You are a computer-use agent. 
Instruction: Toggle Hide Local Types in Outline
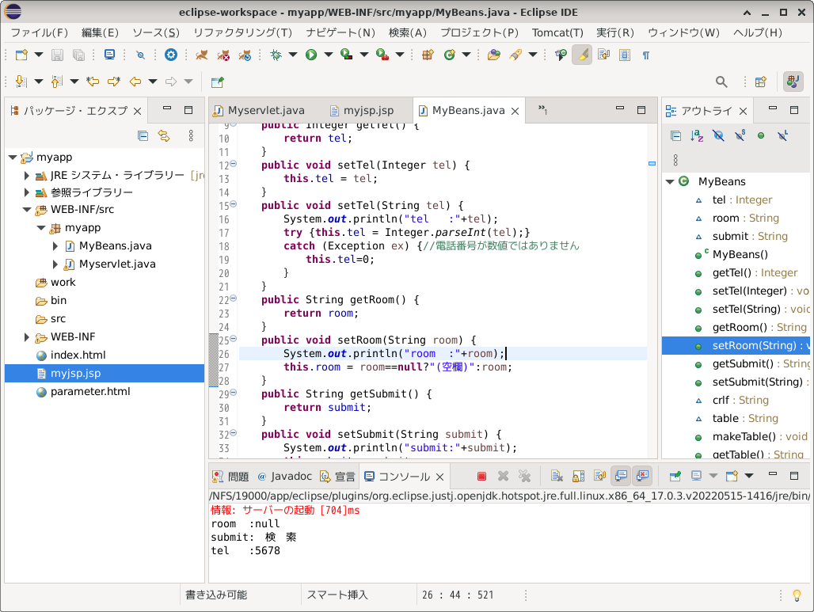(782, 136)
